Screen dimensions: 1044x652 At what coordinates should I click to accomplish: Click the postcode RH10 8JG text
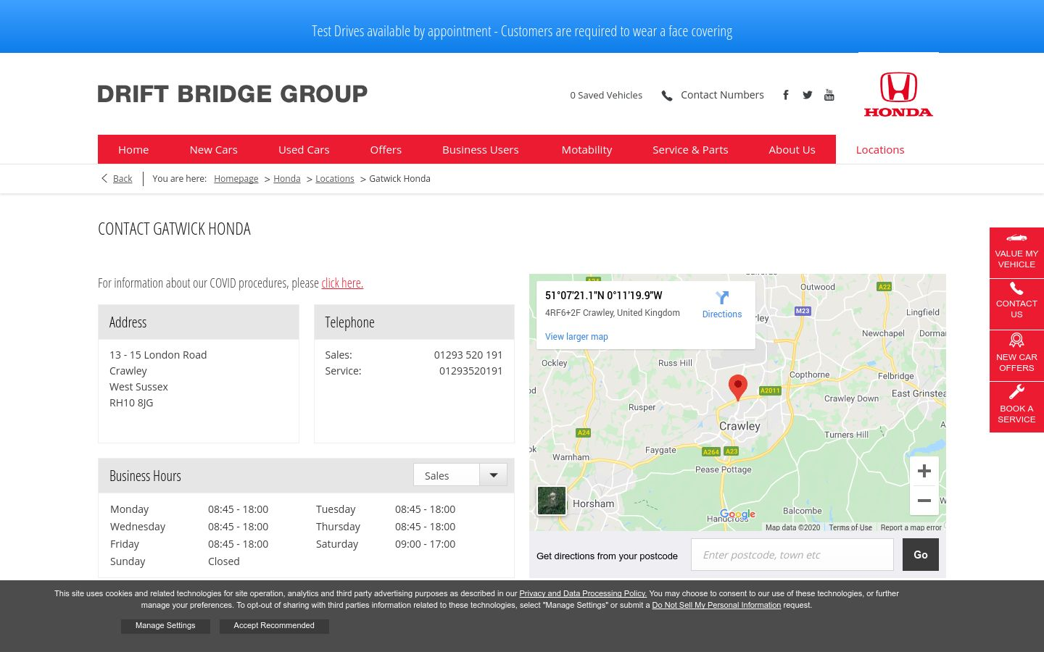tap(131, 402)
